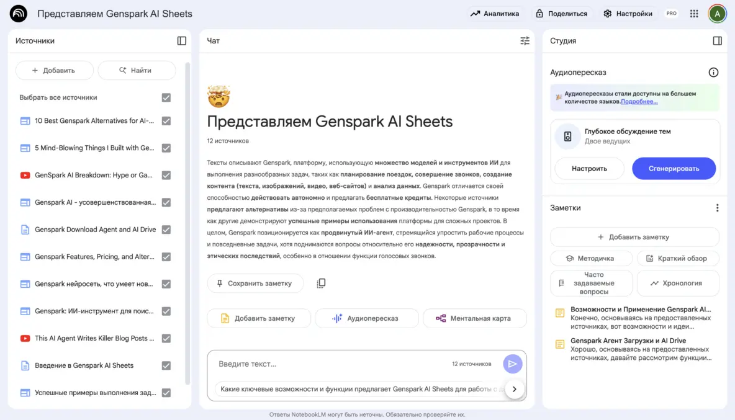
Task: Open the three-dot menu of Заметки panel
Action: click(718, 207)
